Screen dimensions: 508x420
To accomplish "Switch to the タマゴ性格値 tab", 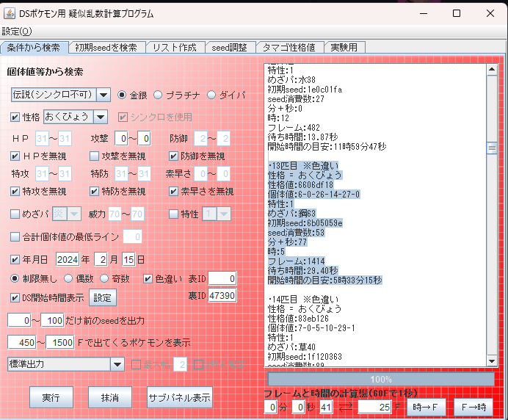I will click(x=289, y=48).
